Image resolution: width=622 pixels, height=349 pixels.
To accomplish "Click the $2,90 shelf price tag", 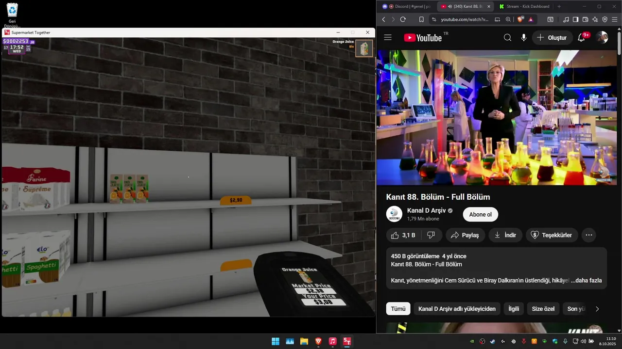I will point(236,200).
